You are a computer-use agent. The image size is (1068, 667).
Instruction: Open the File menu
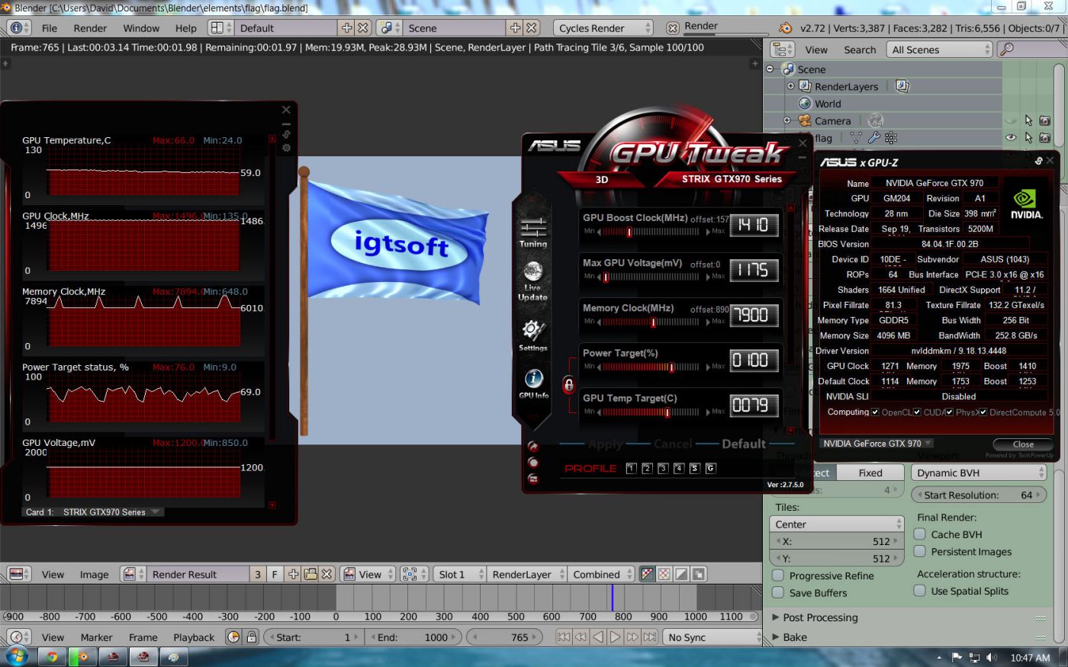click(x=50, y=28)
